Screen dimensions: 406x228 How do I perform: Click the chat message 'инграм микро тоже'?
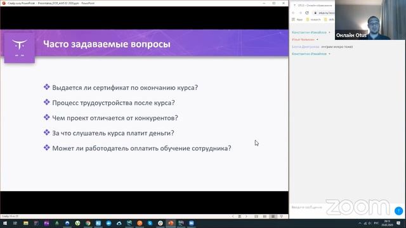pos(337,47)
